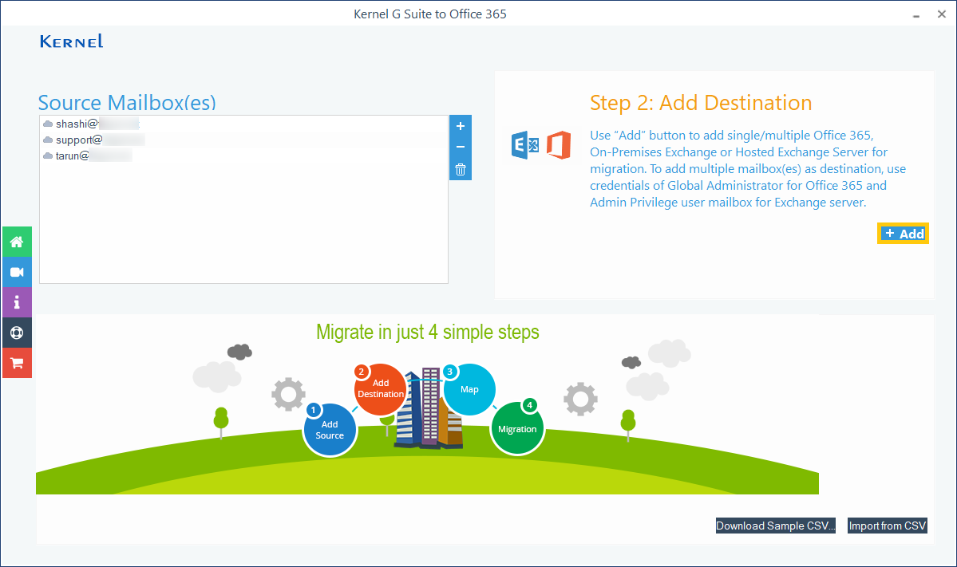
Task: Click the Add Destination step circle
Action: coord(381,389)
